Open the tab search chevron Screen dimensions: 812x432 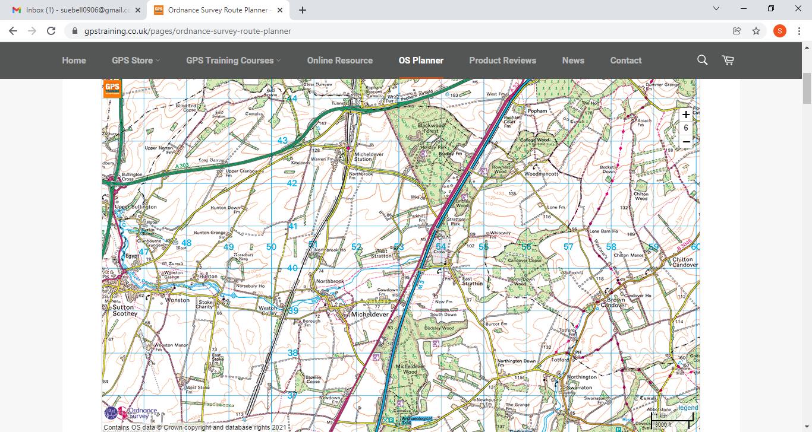(716, 9)
